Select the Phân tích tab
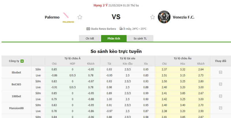231x118 pixels. coord(114,39)
